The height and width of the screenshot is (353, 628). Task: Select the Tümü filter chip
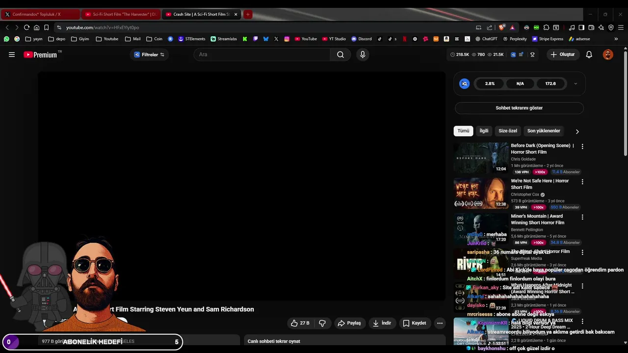pos(463,131)
